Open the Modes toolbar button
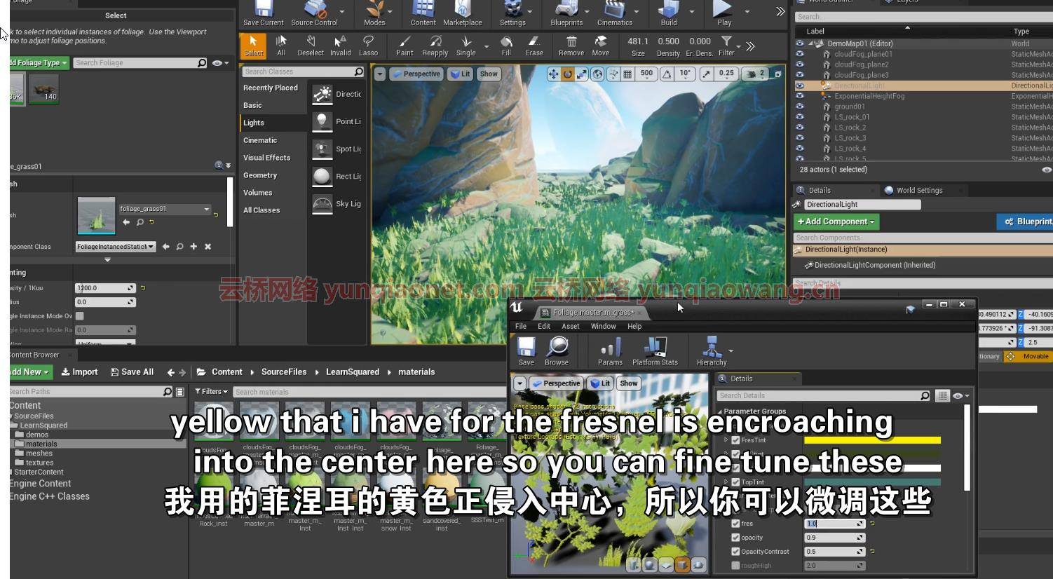Image resolution: width=1053 pixels, height=579 pixels. (x=374, y=13)
